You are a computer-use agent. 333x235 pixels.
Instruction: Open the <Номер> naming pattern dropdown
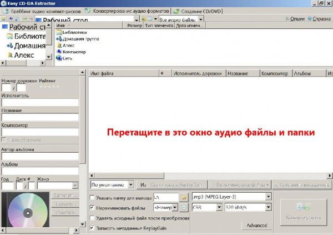pyautogui.click(x=175, y=207)
